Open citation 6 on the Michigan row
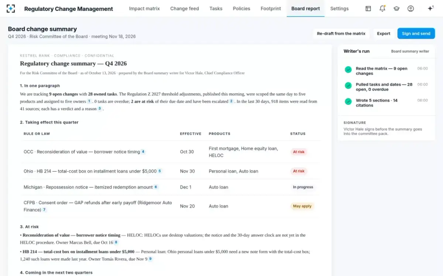This screenshot has height=276, width=443. 156,187
